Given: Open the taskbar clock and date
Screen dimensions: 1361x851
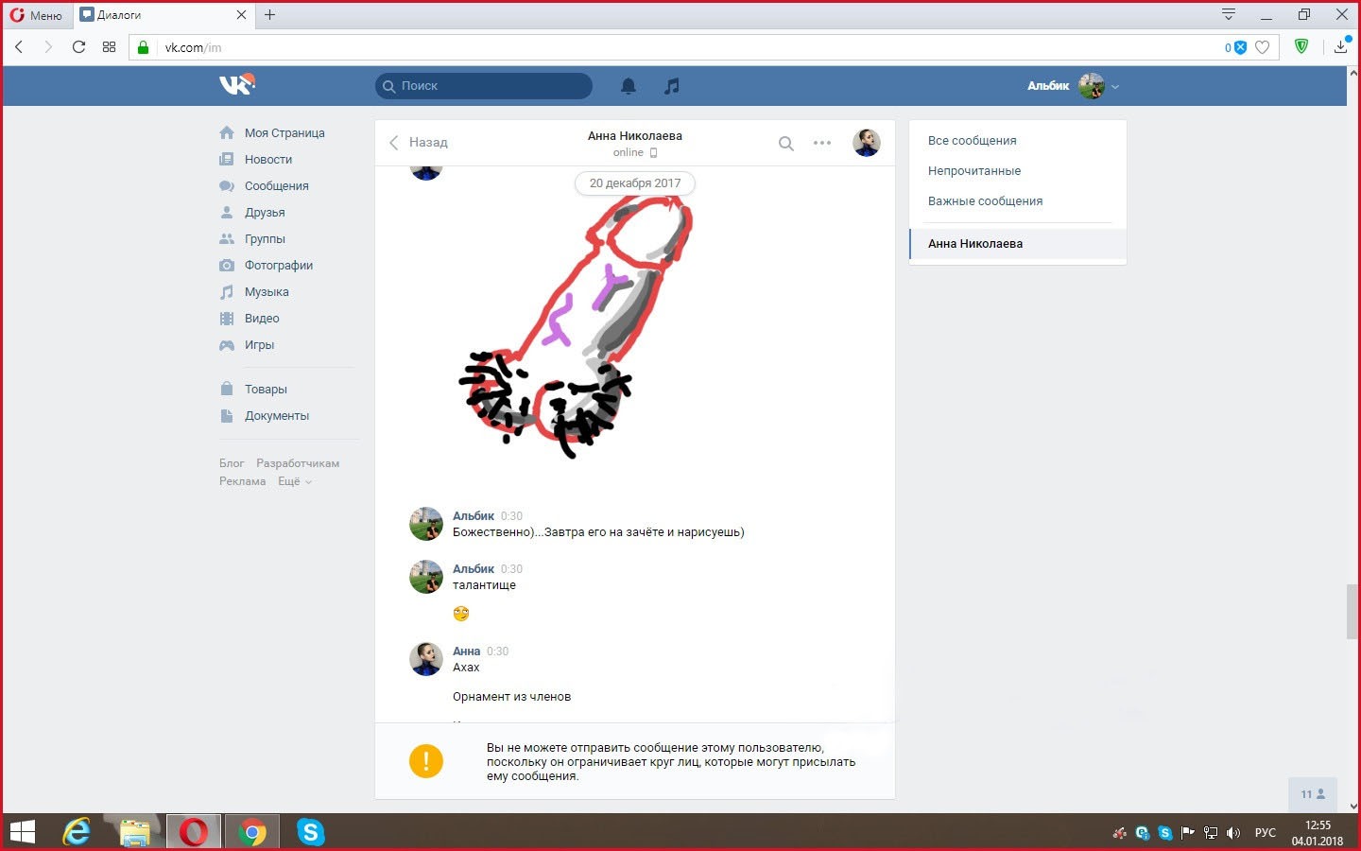Looking at the screenshot, I should tap(1318, 833).
